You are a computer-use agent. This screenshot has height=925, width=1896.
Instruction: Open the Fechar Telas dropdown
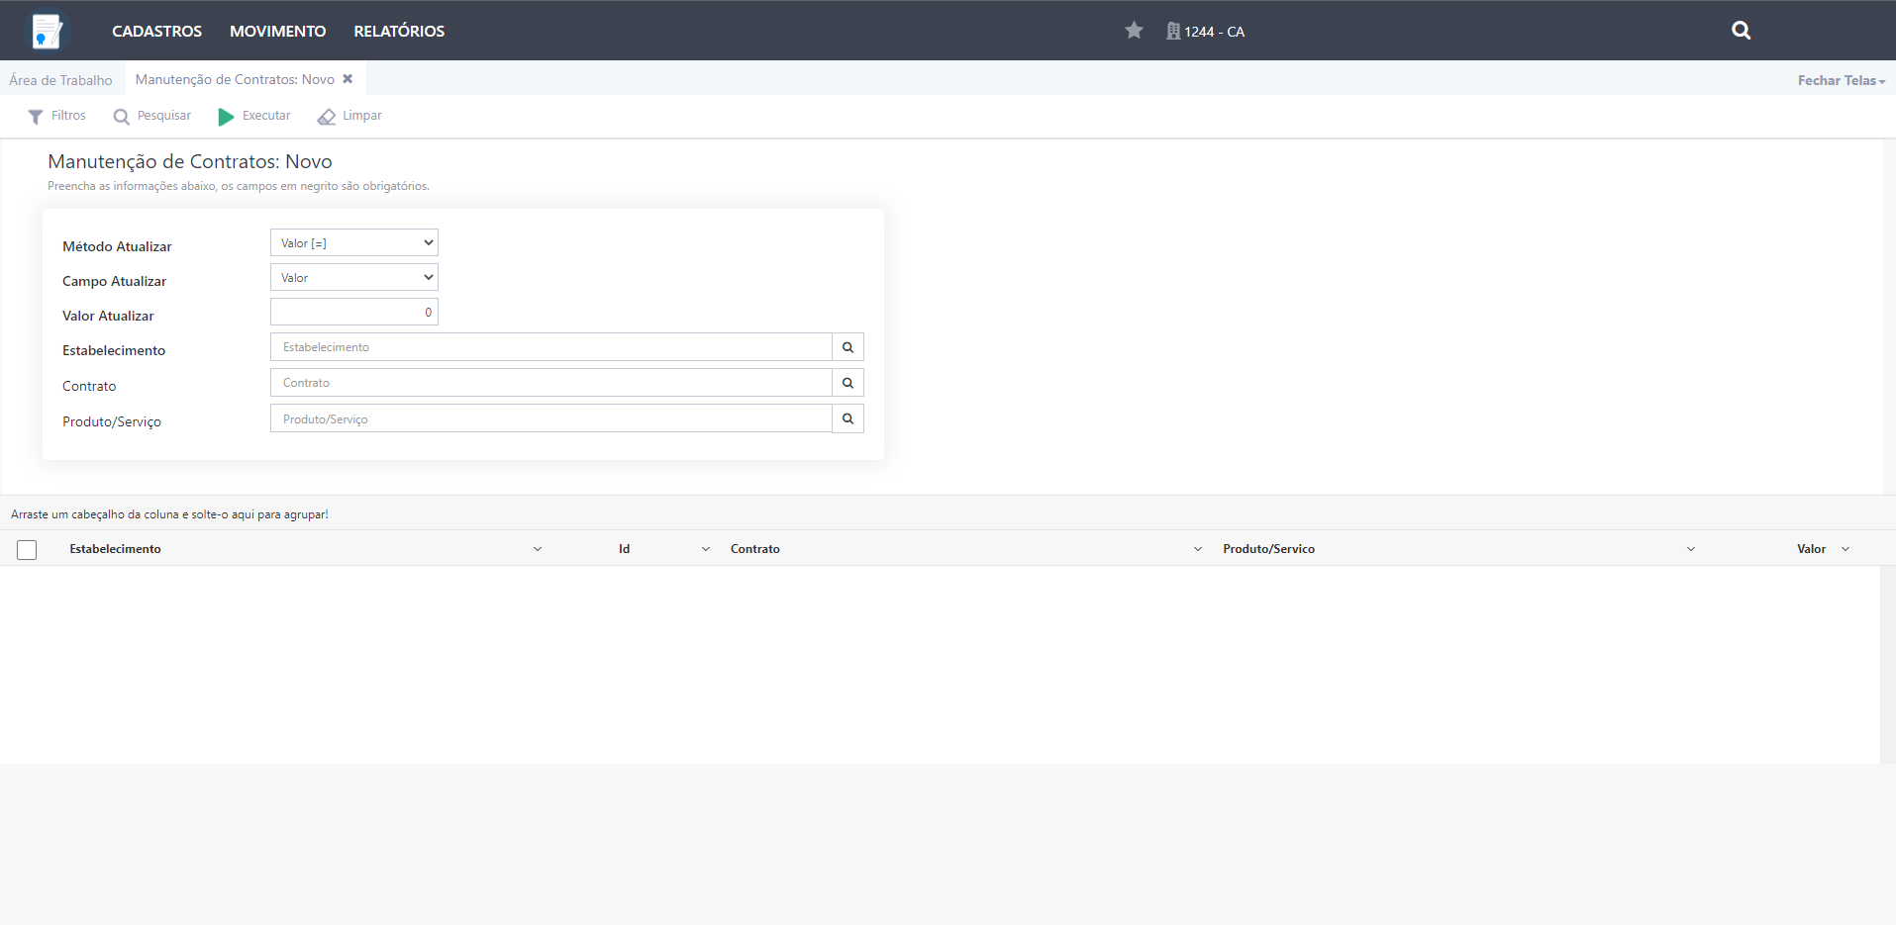pyautogui.click(x=1842, y=80)
